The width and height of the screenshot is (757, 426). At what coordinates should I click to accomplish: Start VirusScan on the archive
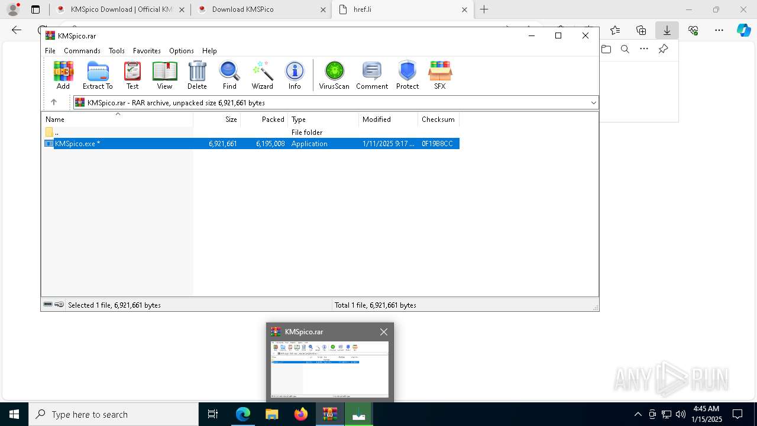[x=334, y=75]
